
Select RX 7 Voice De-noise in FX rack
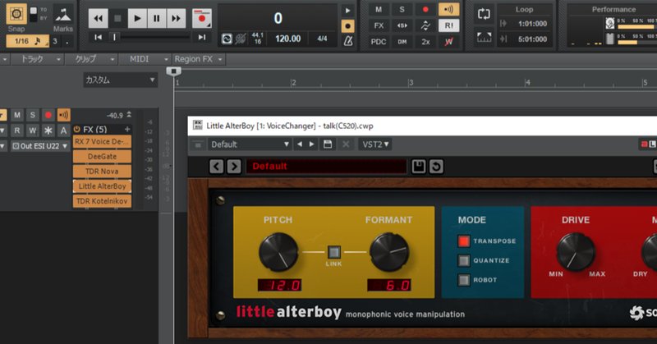coord(102,141)
